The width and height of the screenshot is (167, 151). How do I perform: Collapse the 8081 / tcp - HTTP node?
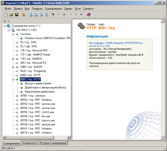tap(13, 79)
